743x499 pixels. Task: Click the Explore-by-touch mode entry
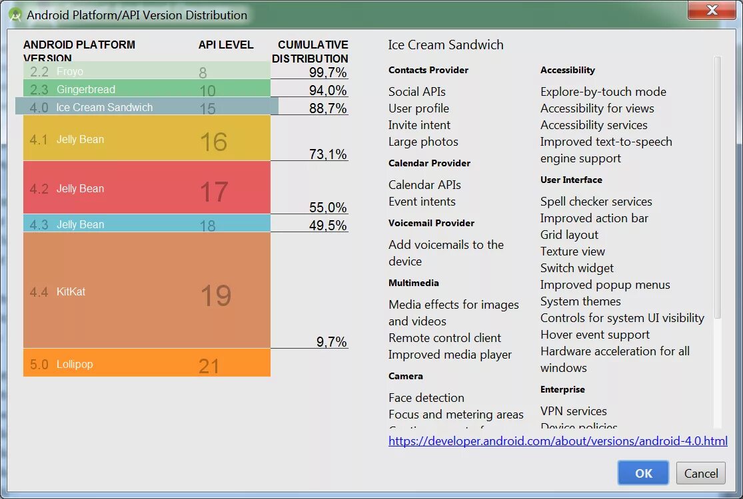coord(603,91)
